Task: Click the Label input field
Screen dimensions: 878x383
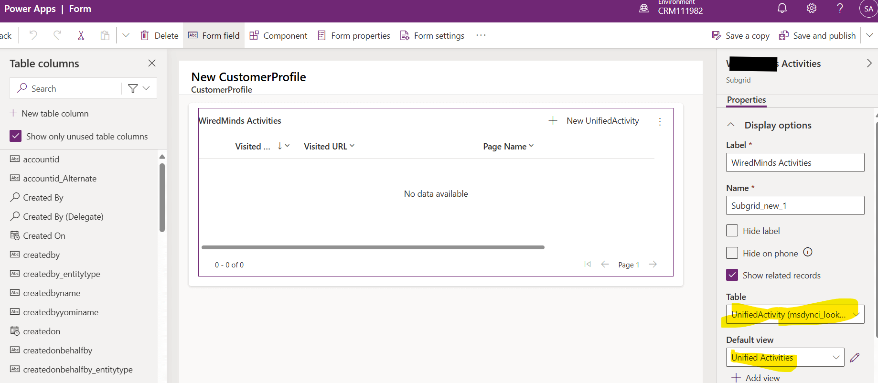Action: 795,162
